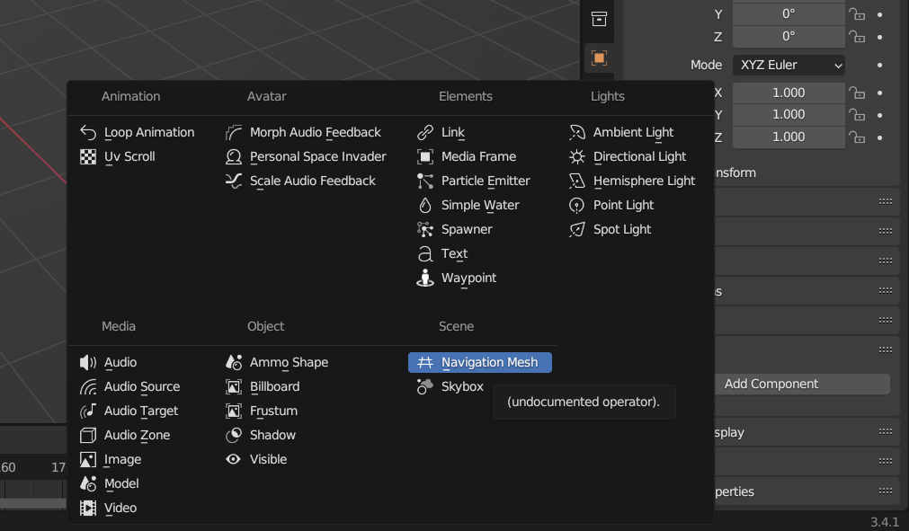
Task: Click the Uv Scroll checkerboard icon
Action: click(88, 156)
